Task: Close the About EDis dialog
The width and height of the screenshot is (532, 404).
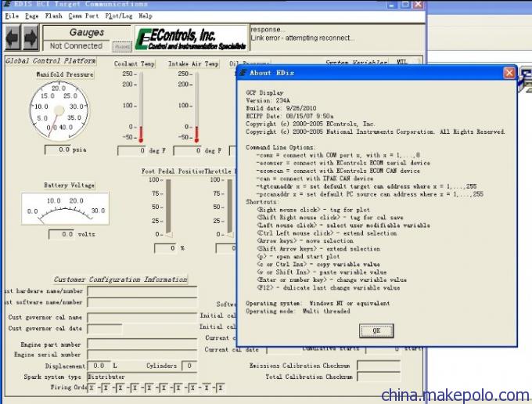Action: tap(509, 73)
